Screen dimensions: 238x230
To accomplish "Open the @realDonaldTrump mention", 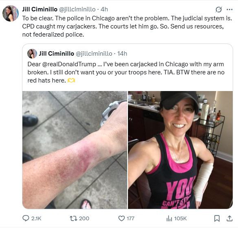I will 69,64.
